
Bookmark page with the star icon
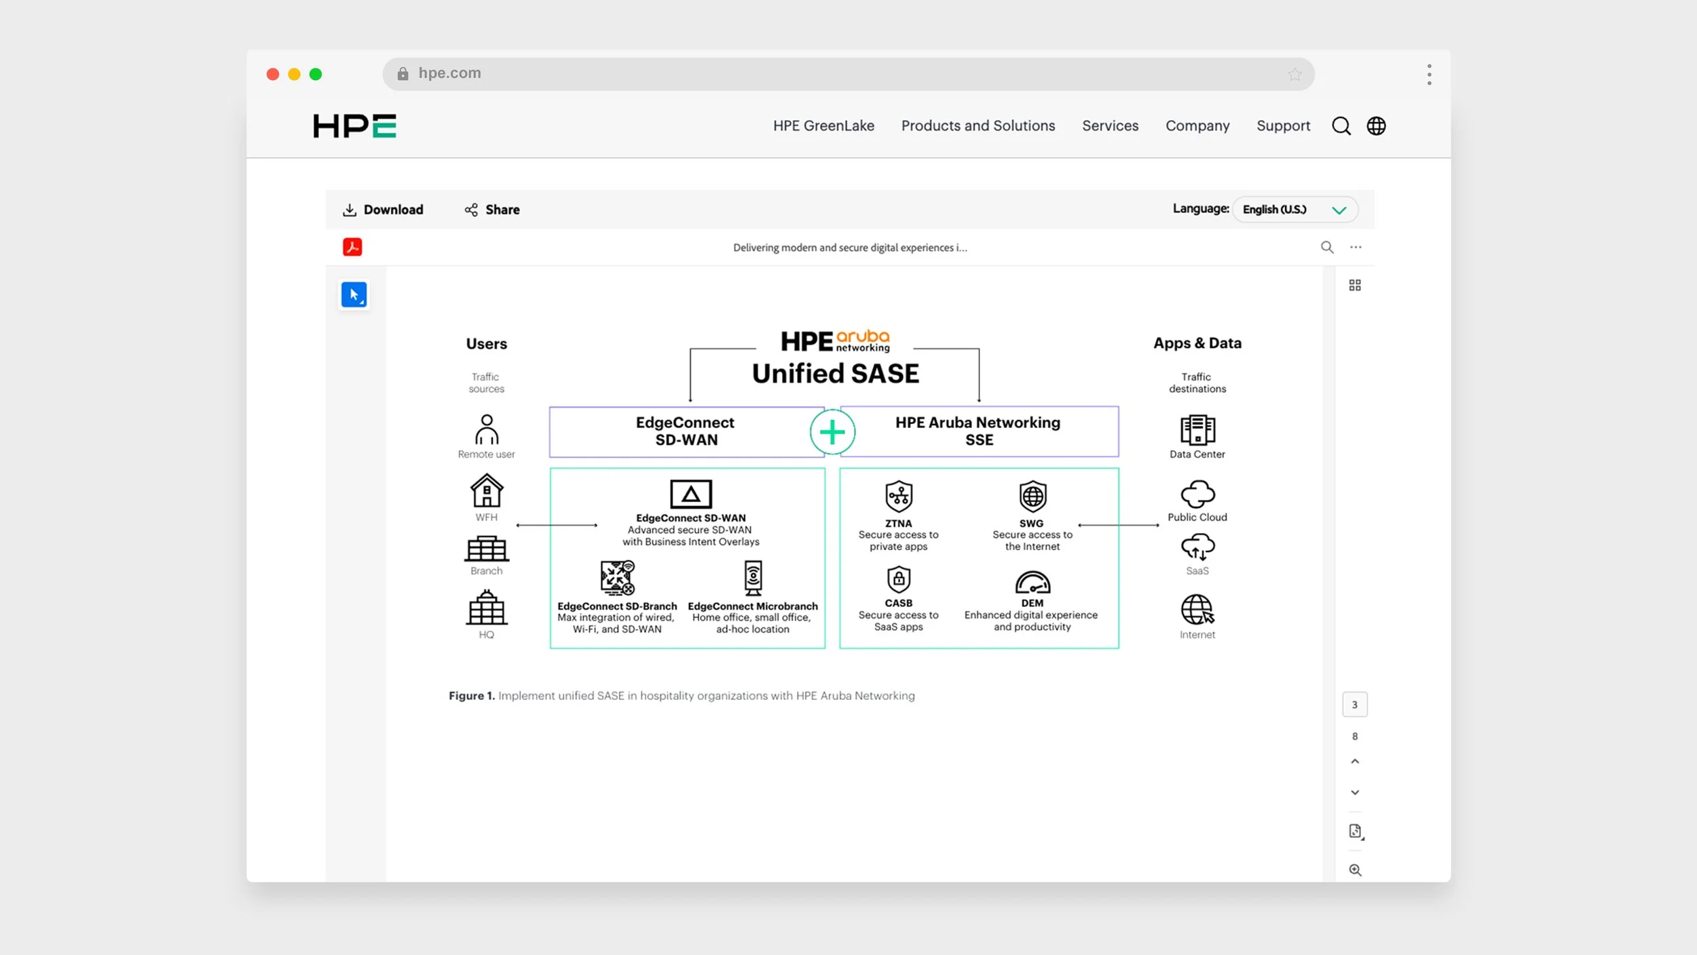point(1294,75)
